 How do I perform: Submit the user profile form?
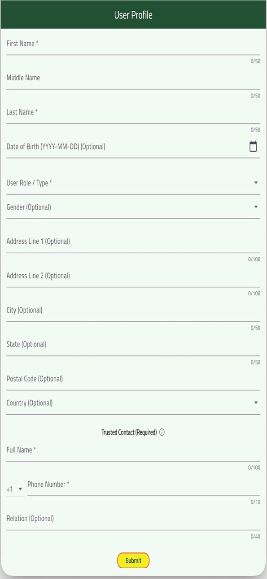coord(133,560)
